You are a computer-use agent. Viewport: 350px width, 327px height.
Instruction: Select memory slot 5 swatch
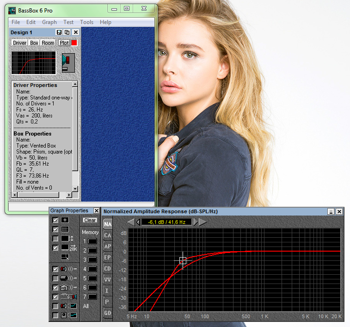(92, 278)
